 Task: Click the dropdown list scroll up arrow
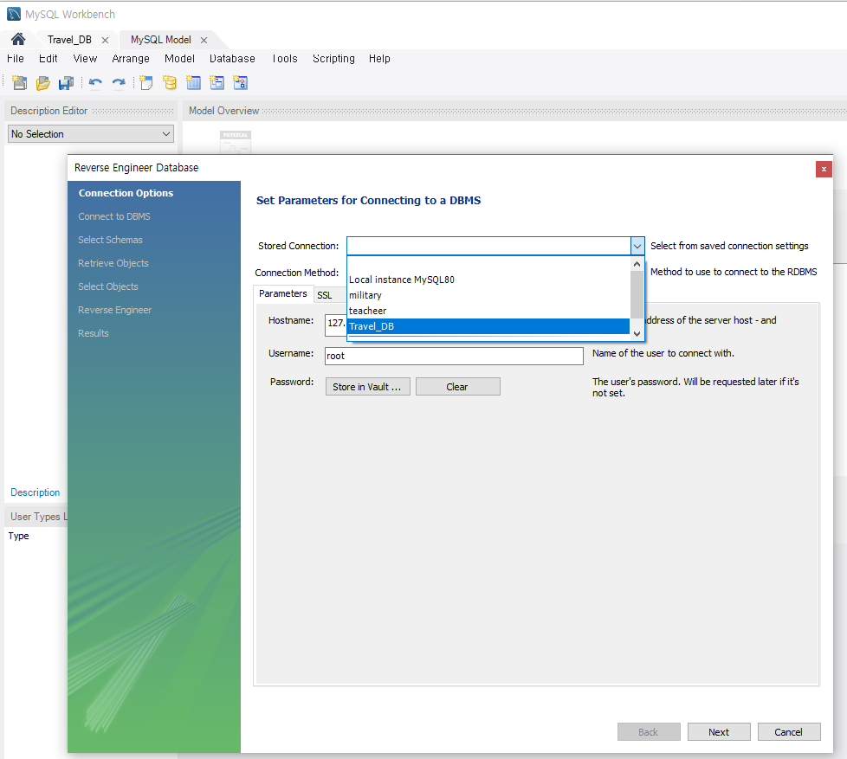click(x=637, y=264)
